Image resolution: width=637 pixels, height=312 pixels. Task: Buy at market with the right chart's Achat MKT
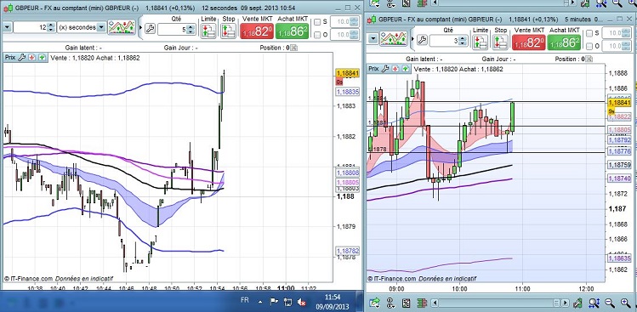pyautogui.click(x=564, y=43)
